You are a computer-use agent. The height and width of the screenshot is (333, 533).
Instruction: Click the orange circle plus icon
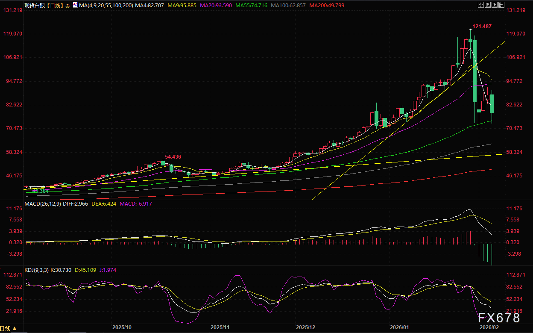[67, 6]
